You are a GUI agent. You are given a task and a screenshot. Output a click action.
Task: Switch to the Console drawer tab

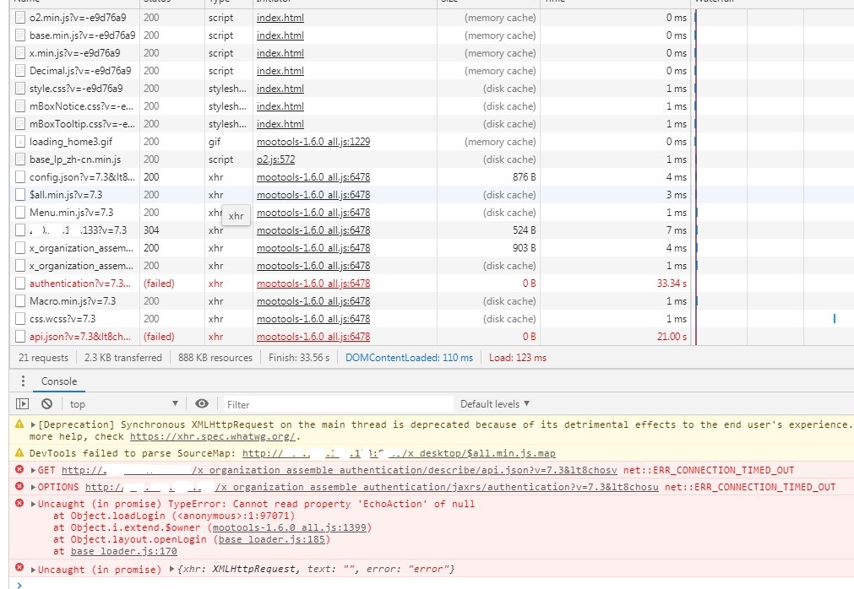point(59,381)
